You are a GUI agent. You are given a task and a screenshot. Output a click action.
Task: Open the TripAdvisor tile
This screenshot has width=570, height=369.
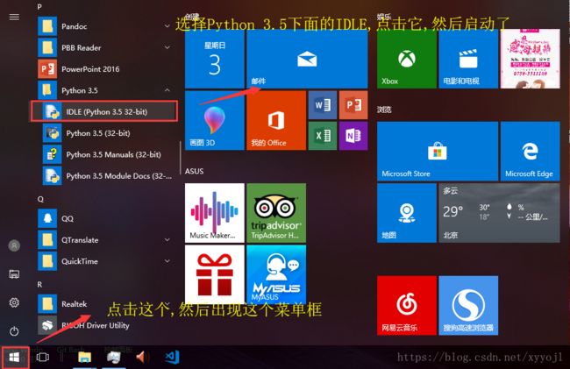276,213
